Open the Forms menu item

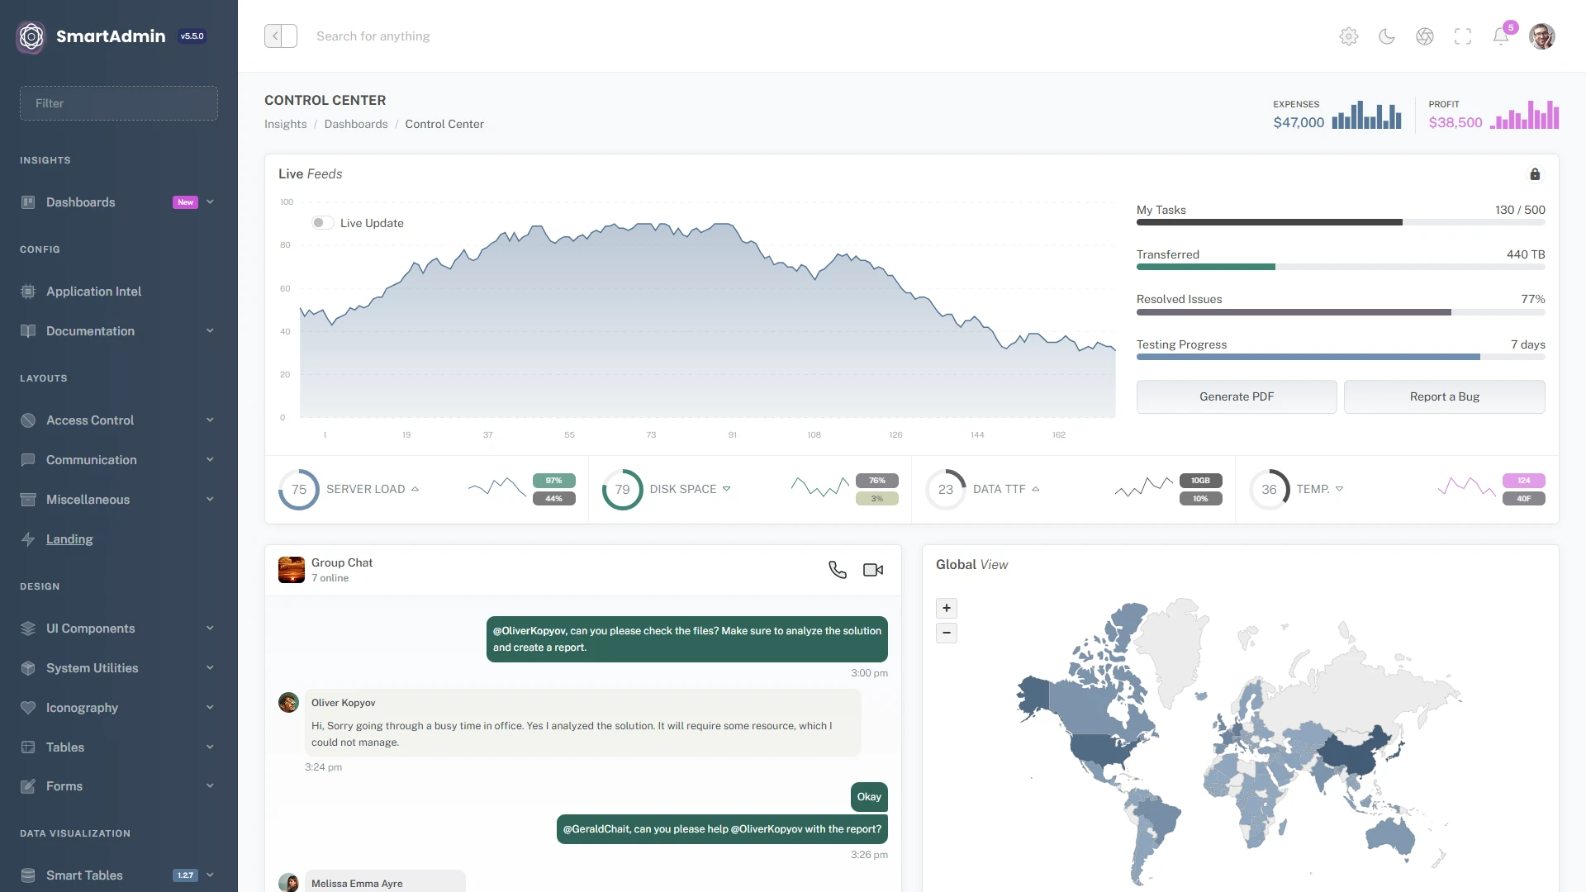pyautogui.click(x=119, y=786)
